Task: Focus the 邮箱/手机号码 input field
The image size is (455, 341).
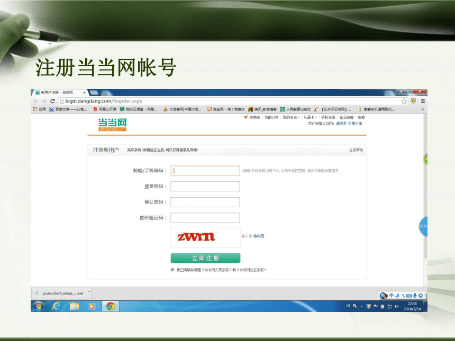Action: point(205,171)
